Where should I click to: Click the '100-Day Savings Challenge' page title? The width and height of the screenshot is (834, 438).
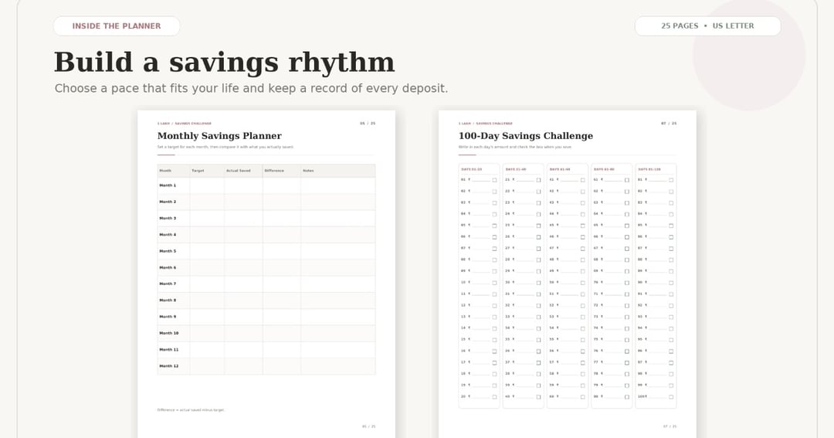(526, 136)
